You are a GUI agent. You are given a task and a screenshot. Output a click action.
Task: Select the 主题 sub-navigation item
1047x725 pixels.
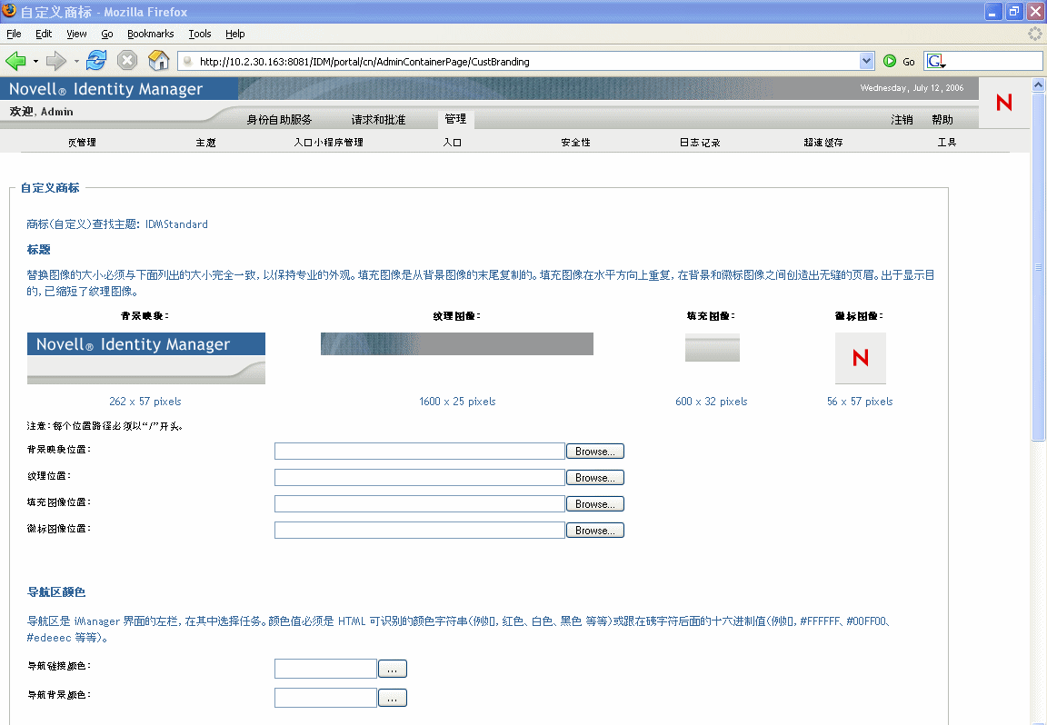click(x=205, y=142)
